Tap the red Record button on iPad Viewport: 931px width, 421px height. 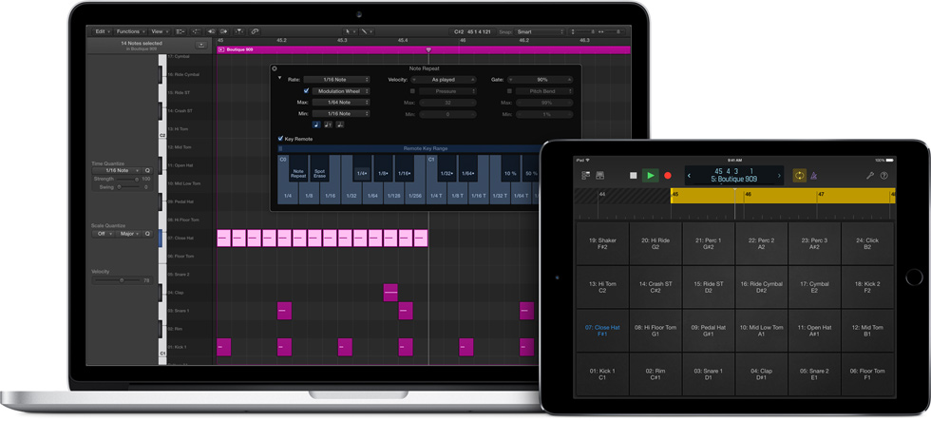pyautogui.click(x=667, y=176)
